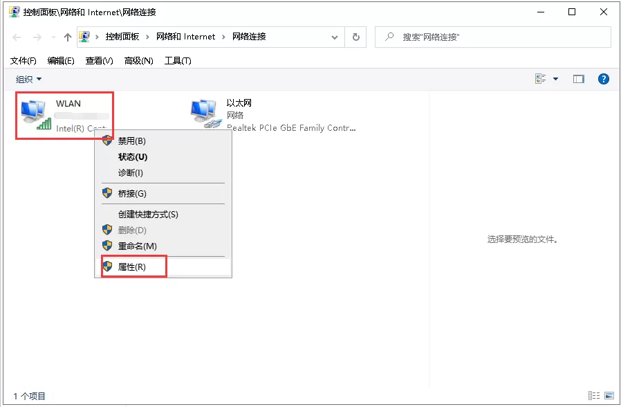
Task: Click the details view icon in status bar
Action: pyautogui.click(x=594, y=395)
